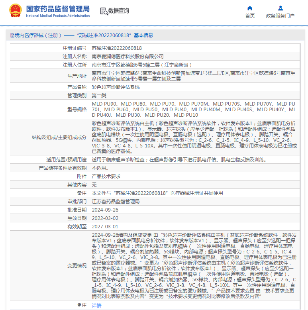Click the 有效期至 label
This screenshot has height=310, width=308.
coord(77,227)
